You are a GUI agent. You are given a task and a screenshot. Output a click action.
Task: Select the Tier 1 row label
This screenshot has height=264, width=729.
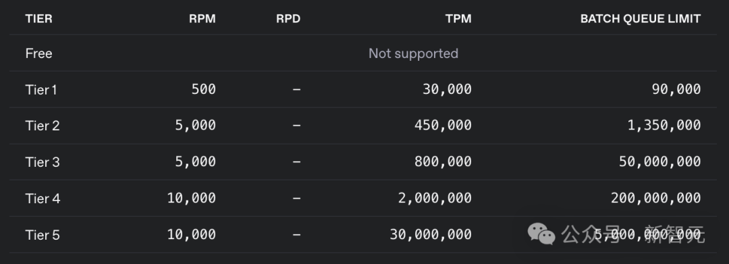tap(41, 90)
